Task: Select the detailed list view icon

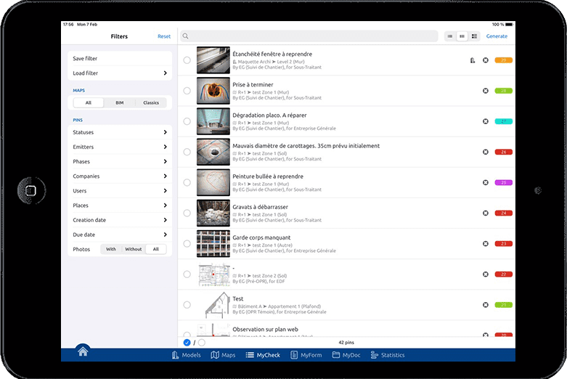Action: pyautogui.click(x=474, y=36)
